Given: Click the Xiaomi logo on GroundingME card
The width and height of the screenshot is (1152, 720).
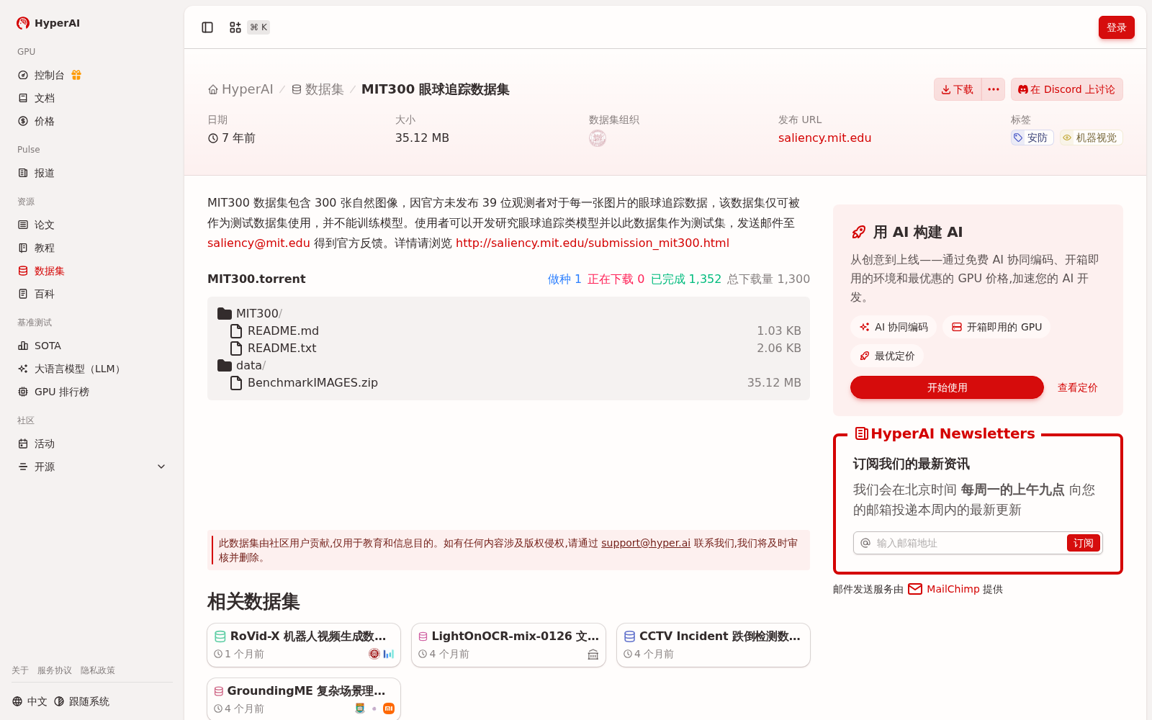Looking at the screenshot, I should (389, 708).
